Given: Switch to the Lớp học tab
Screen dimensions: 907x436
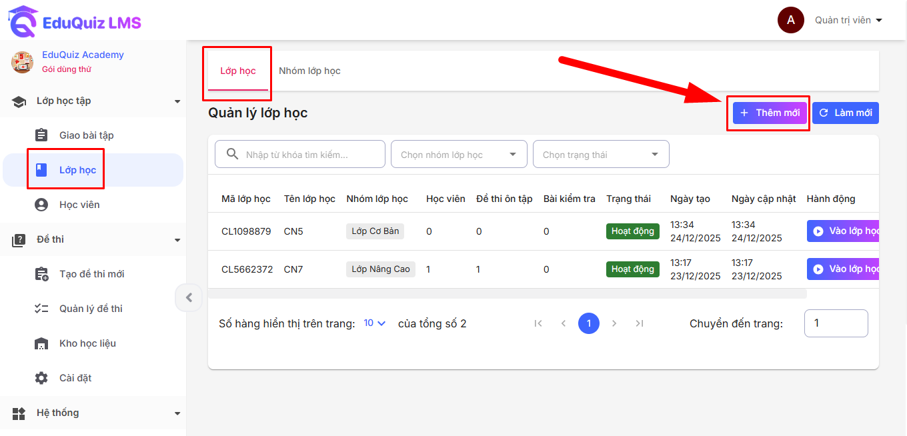Looking at the screenshot, I should point(238,71).
